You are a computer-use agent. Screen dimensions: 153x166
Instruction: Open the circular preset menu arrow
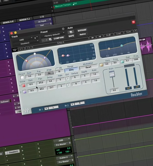click(x=63, y=29)
